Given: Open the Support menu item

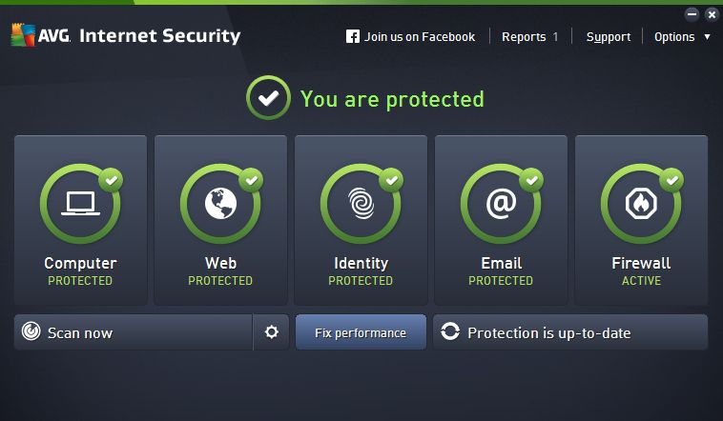Looking at the screenshot, I should point(609,37).
